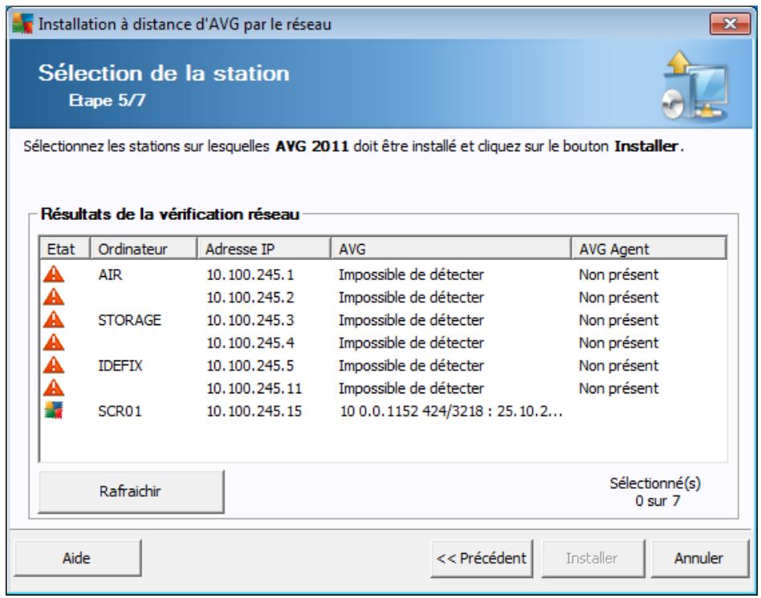Click the warning icon beside 10.100.245.4
The width and height of the screenshot is (761, 598).
[x=54, y=343]
